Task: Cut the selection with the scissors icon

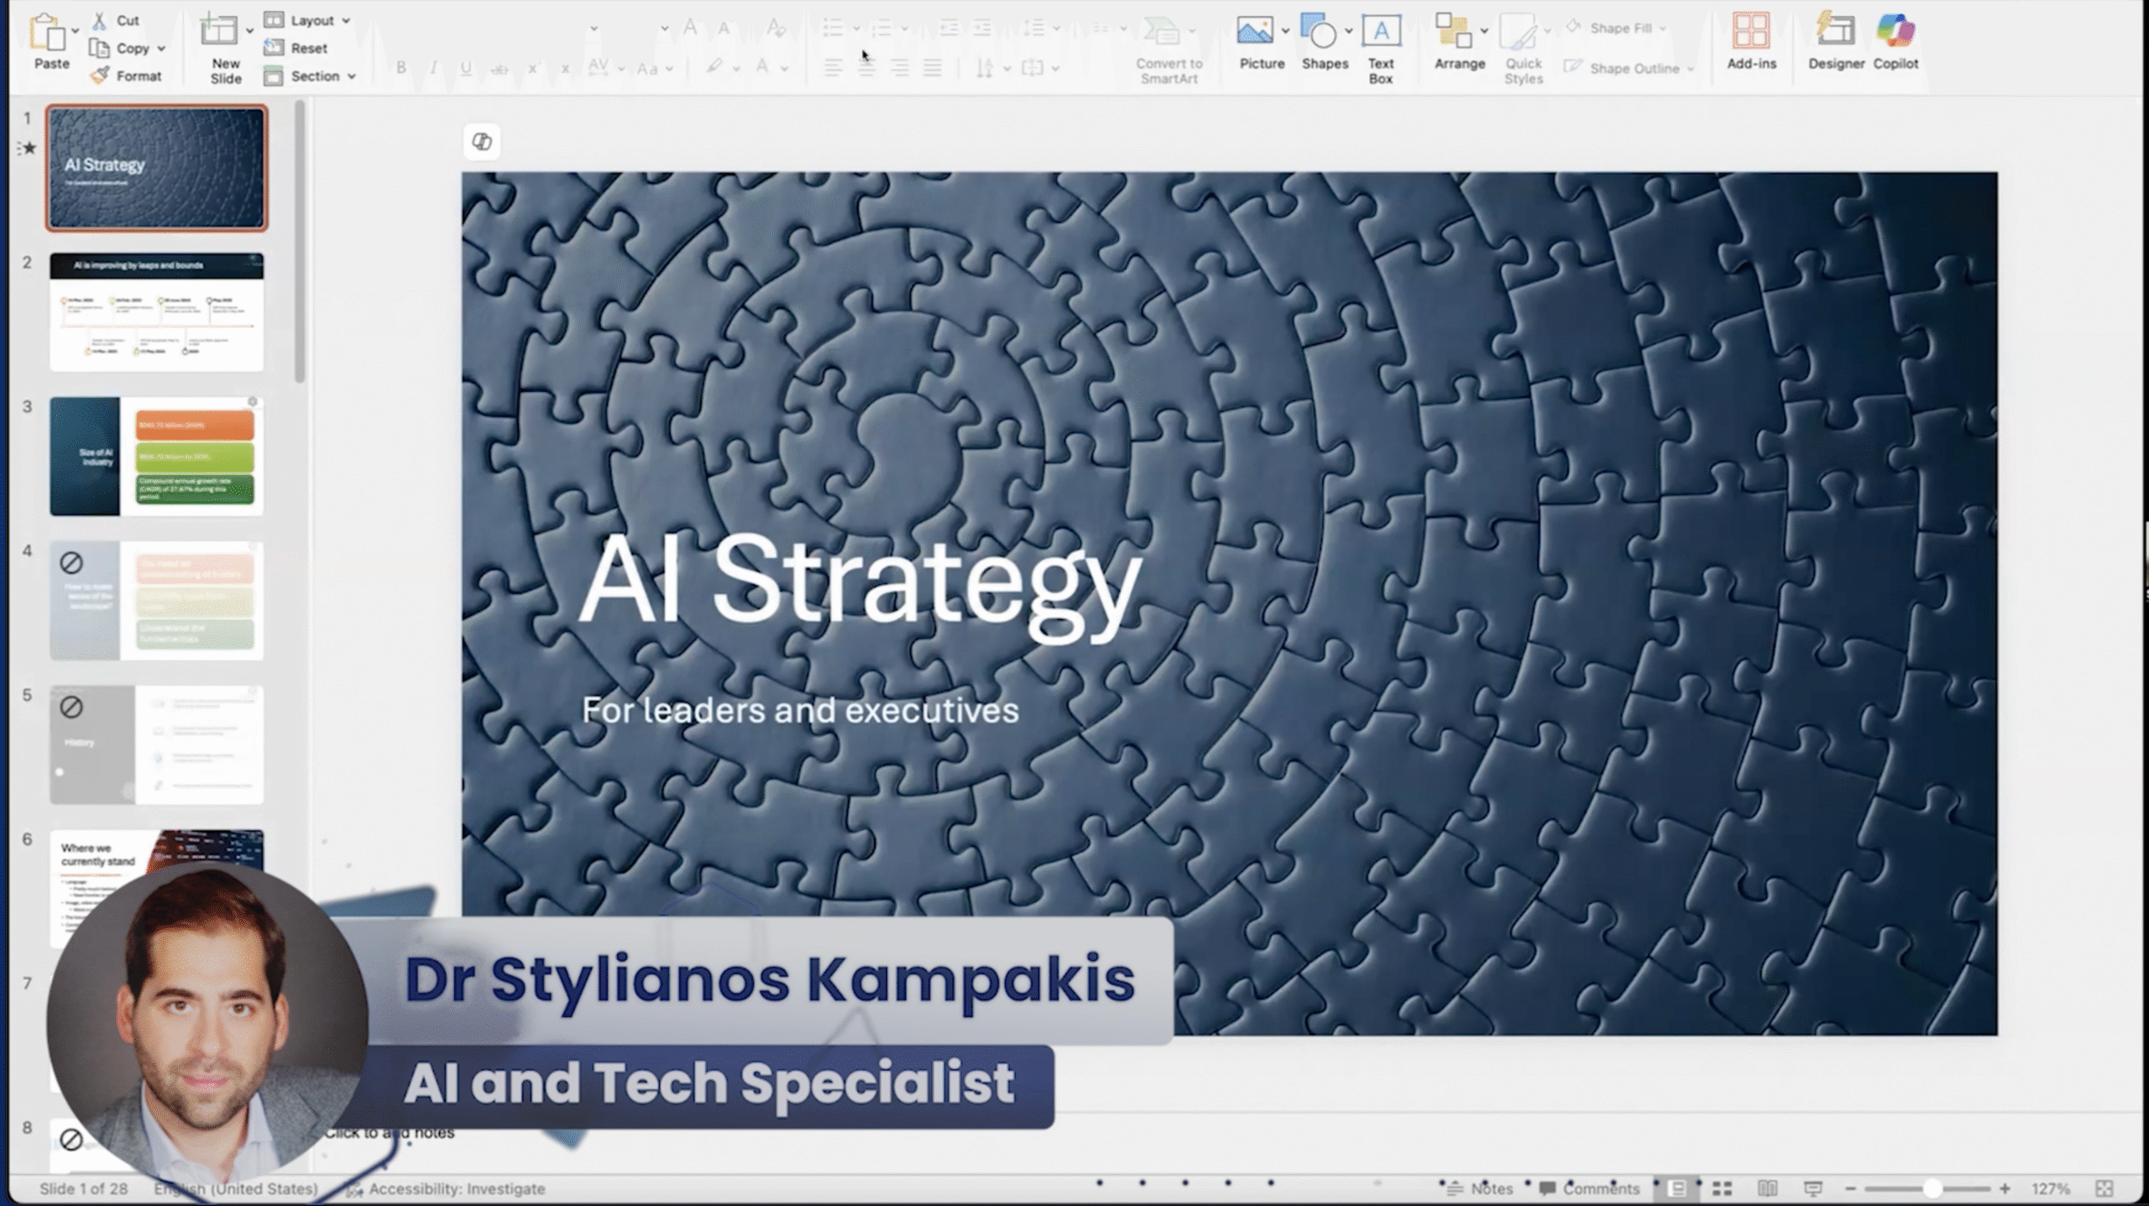Action: (100, 20)
